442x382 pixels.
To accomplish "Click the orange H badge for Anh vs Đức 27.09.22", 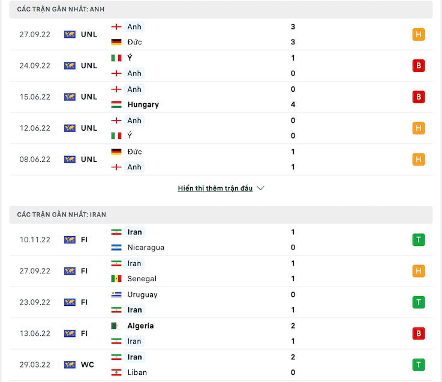I will 419,34.
